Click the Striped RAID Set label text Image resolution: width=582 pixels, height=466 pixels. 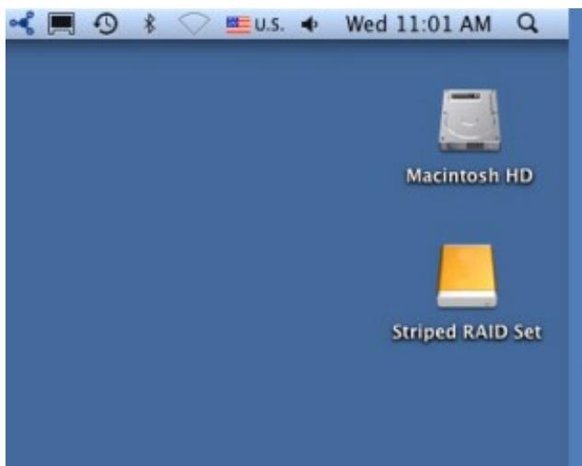point(467,332)
